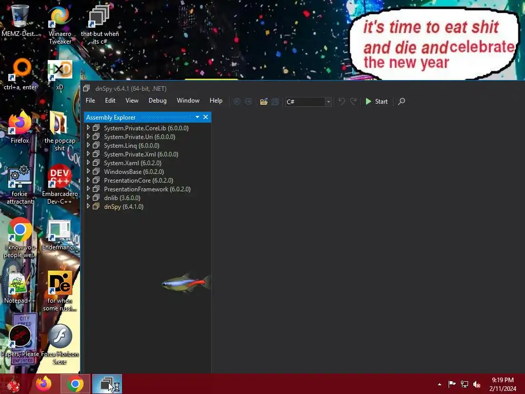Screen dimensions: 525x394
Task: Click the Save All disk icon
Action: click(275, 101)
